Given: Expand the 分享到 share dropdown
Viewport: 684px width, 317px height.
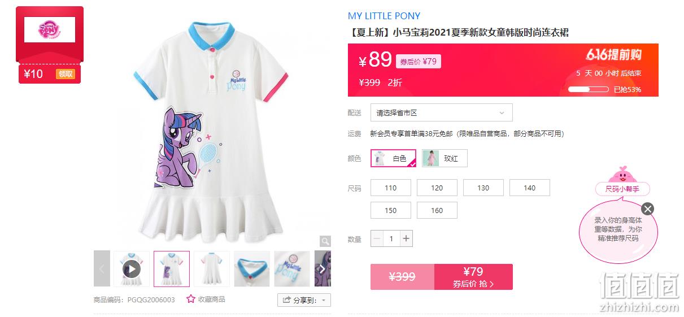Looking at the screenshot, I should [x=304, y=300].
